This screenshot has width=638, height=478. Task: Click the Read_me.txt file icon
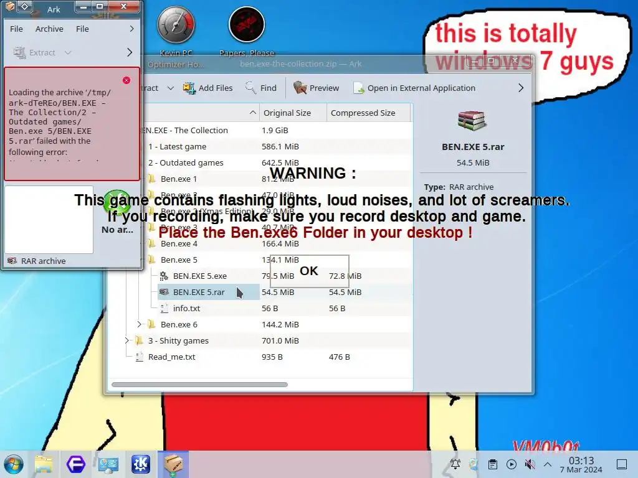[x=139, y=357]
